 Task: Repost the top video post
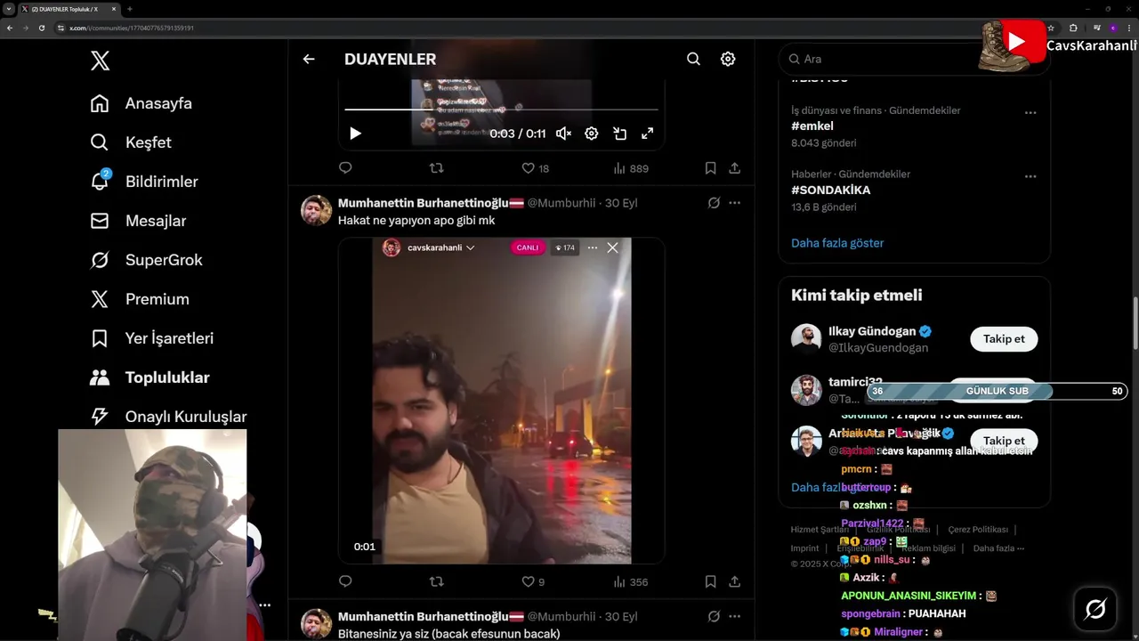436,168
